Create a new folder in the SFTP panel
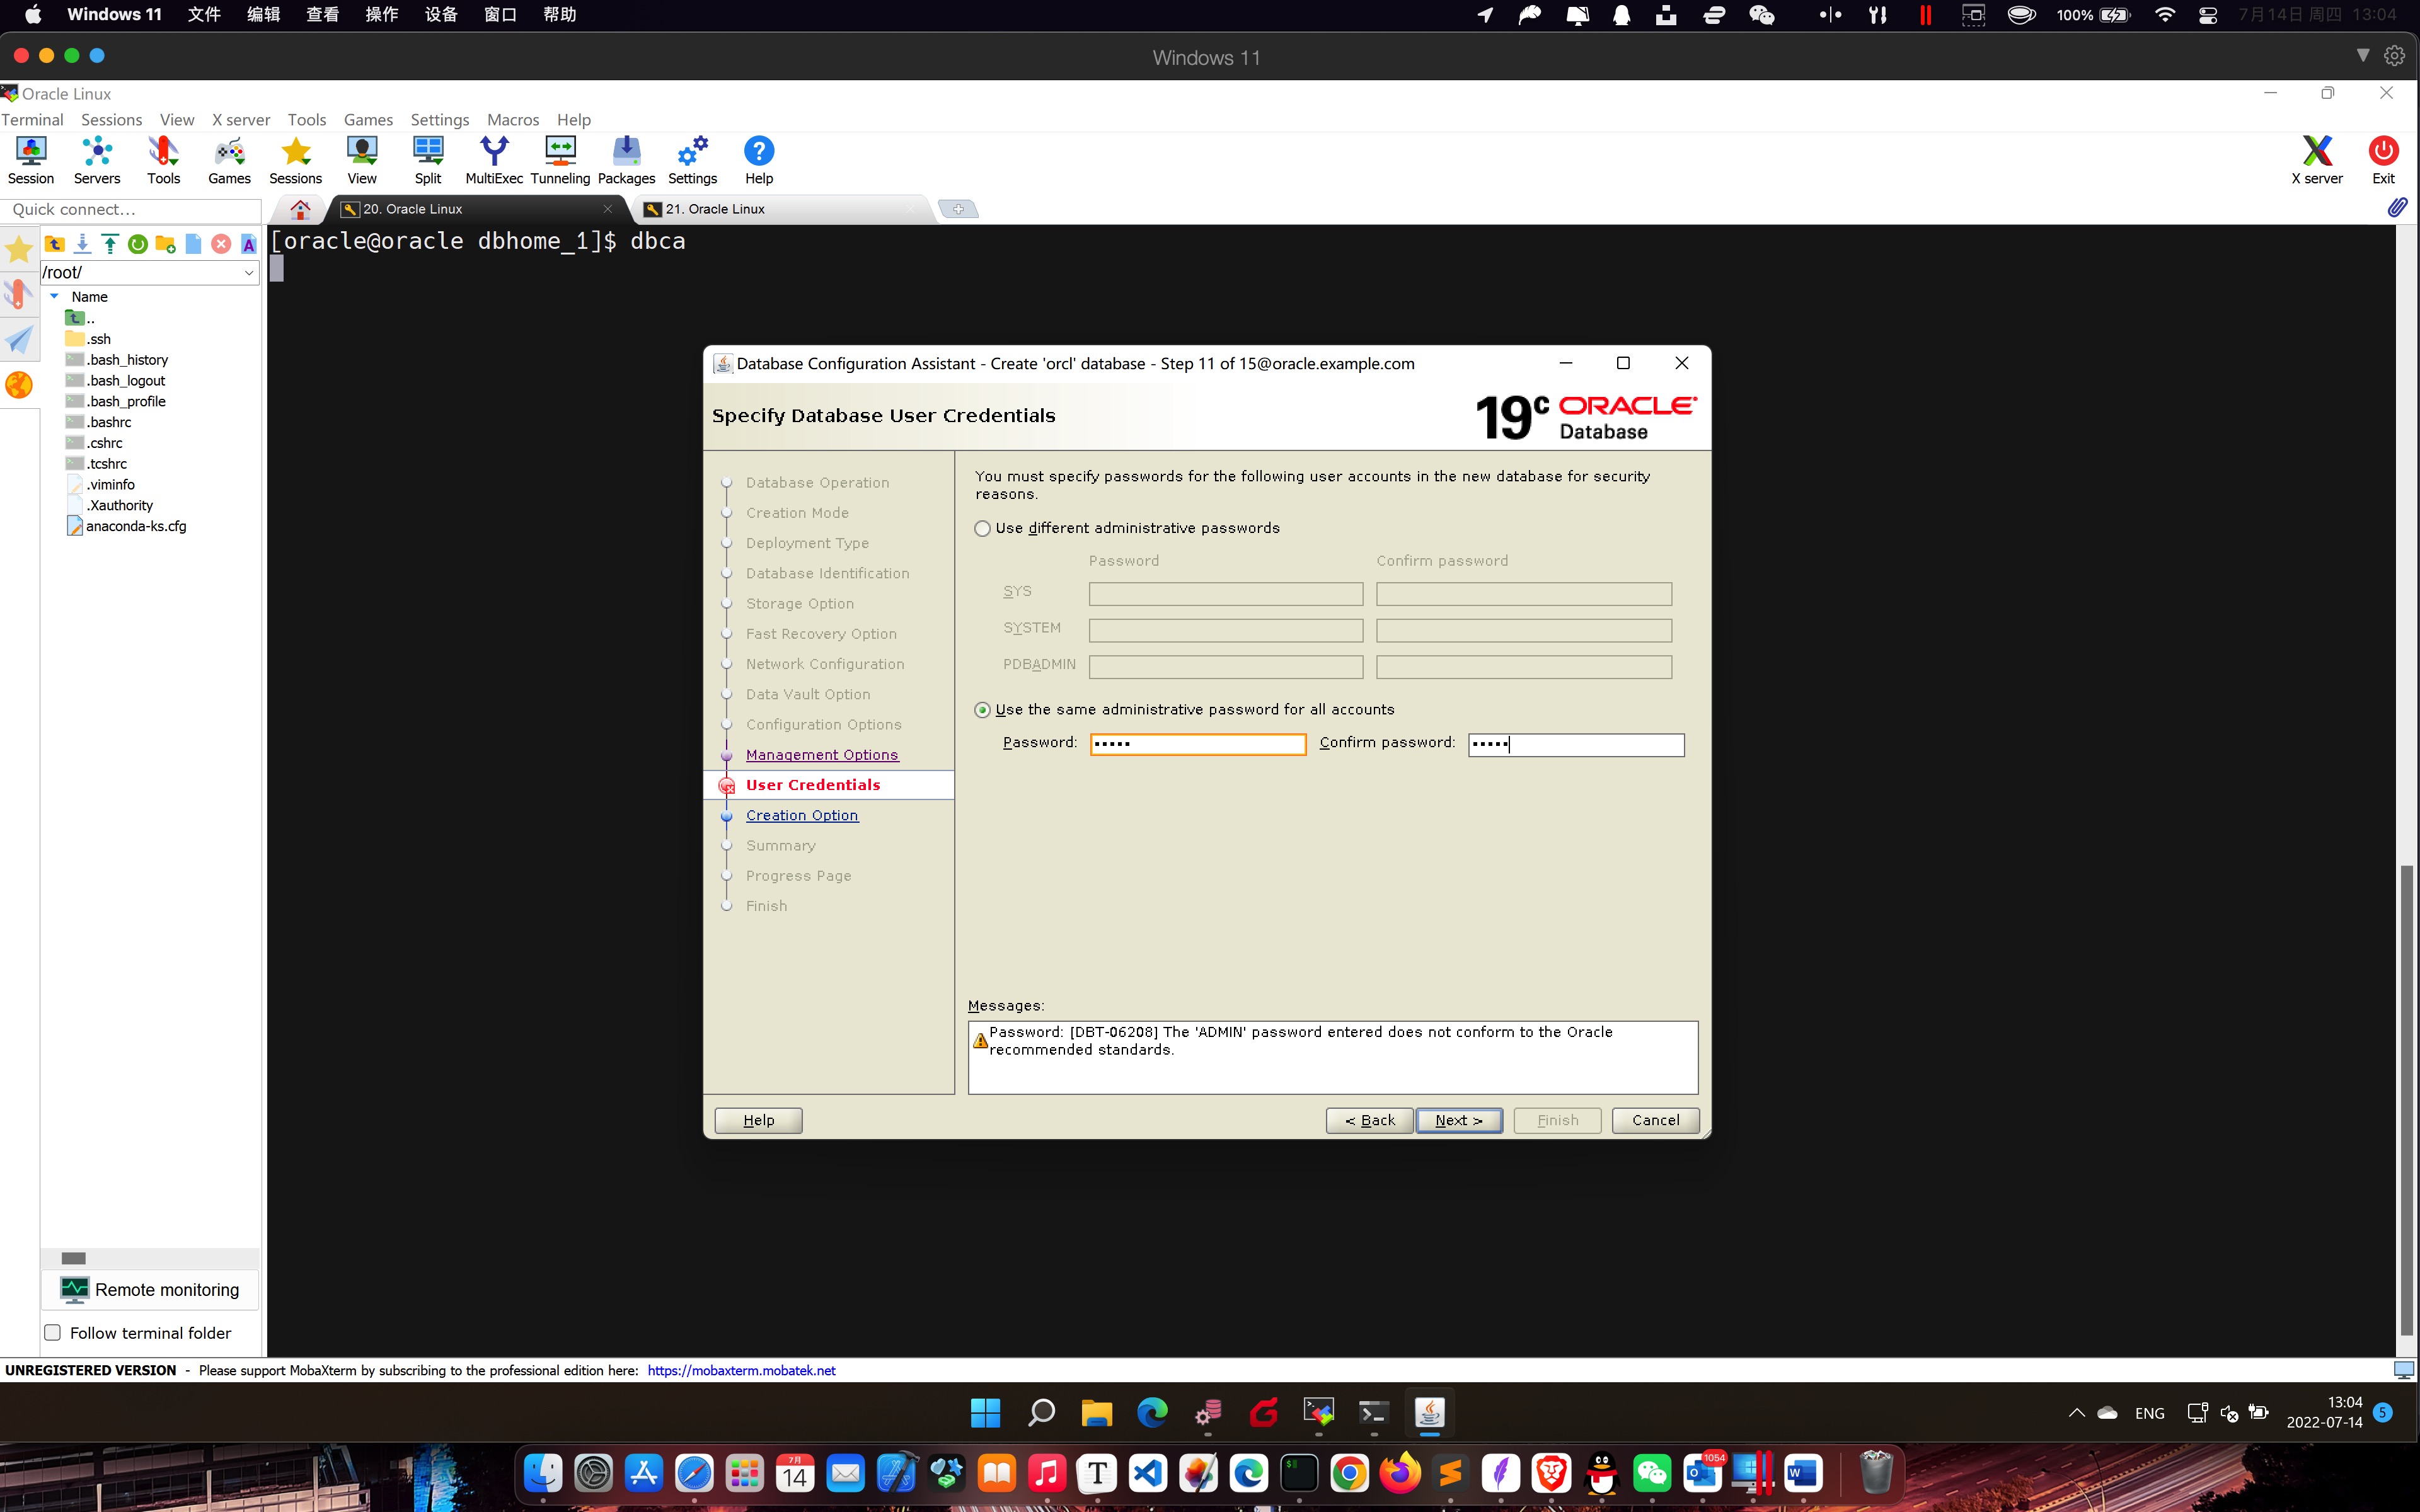The width and height of the screenshot is (2420, 1512). pos(165,243)
